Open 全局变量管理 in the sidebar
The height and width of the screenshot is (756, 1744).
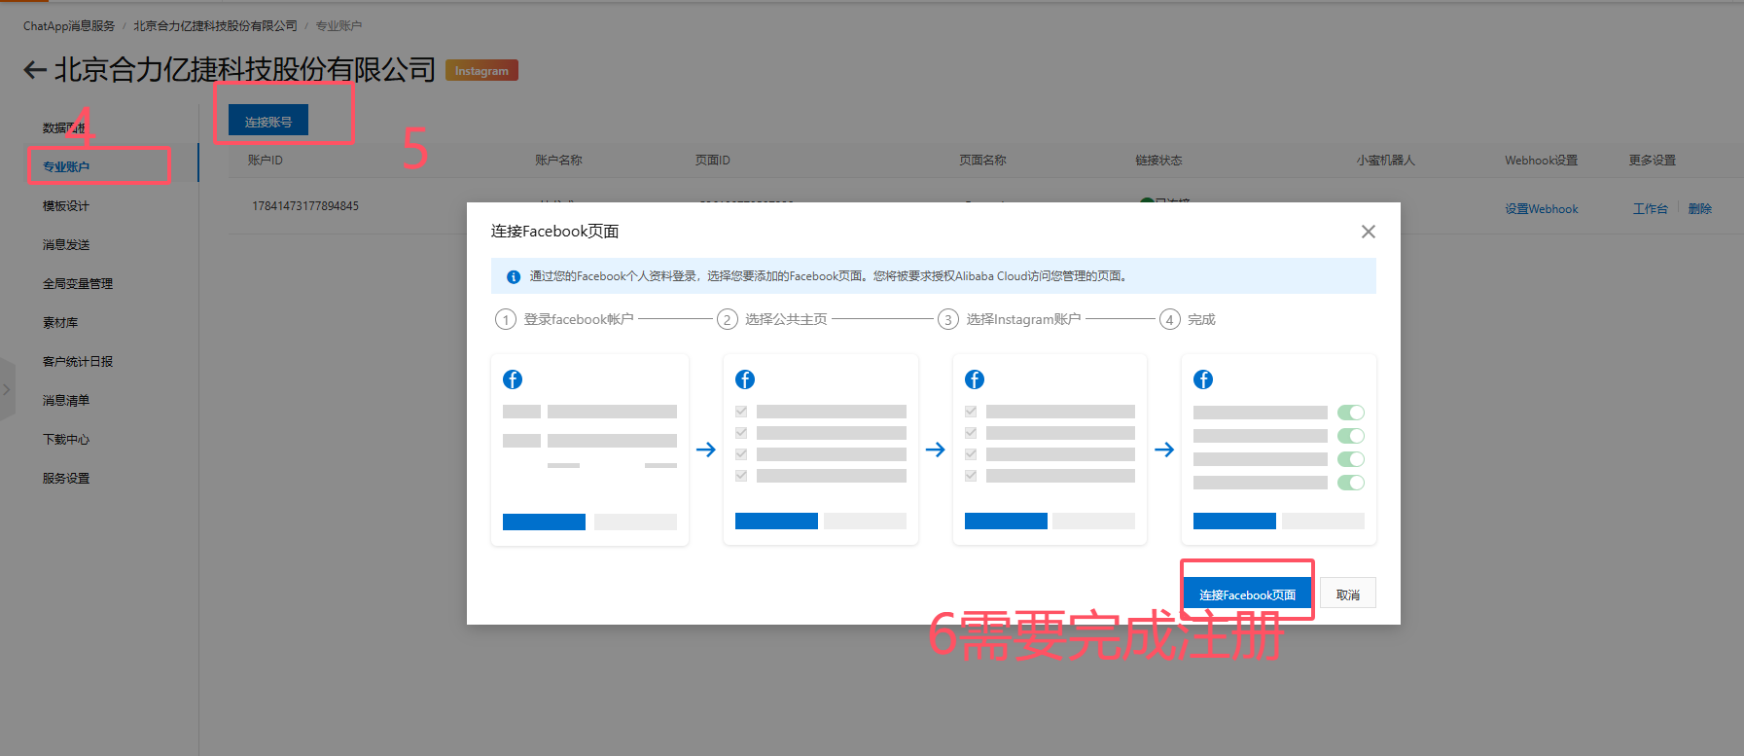click(78, 283)
